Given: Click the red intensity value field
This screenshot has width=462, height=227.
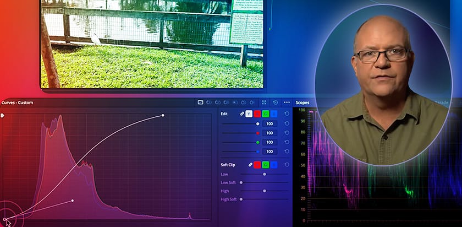Looking at the screenshot, I should pyautogui.click(x=270, y=133).
